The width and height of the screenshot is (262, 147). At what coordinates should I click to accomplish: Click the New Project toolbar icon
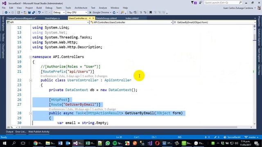(18, 13)
